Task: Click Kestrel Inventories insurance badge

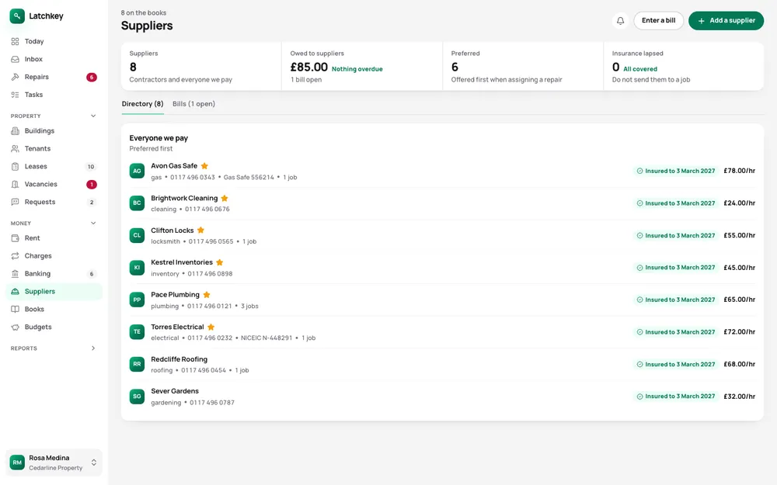Action: tap(676, 268)
